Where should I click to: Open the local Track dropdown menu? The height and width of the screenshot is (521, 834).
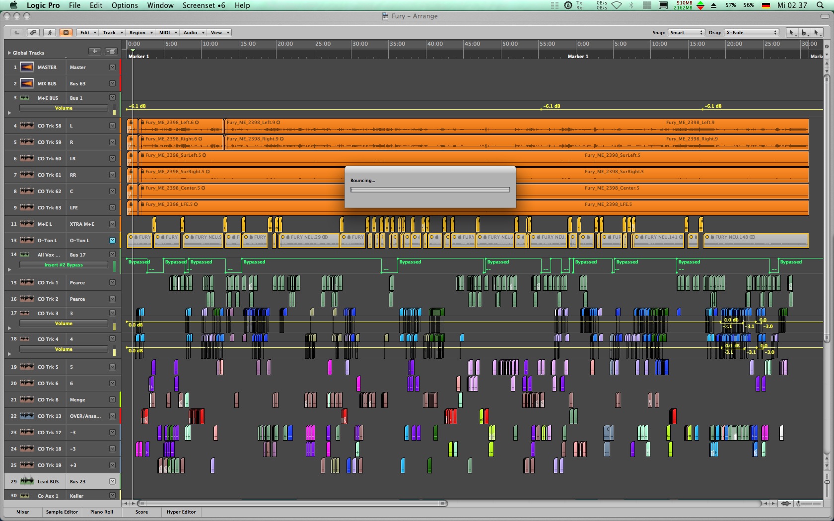coord(112,33)
